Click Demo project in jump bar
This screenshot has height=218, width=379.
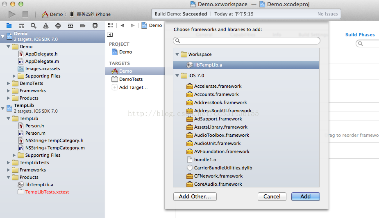(x=152, y=25)
